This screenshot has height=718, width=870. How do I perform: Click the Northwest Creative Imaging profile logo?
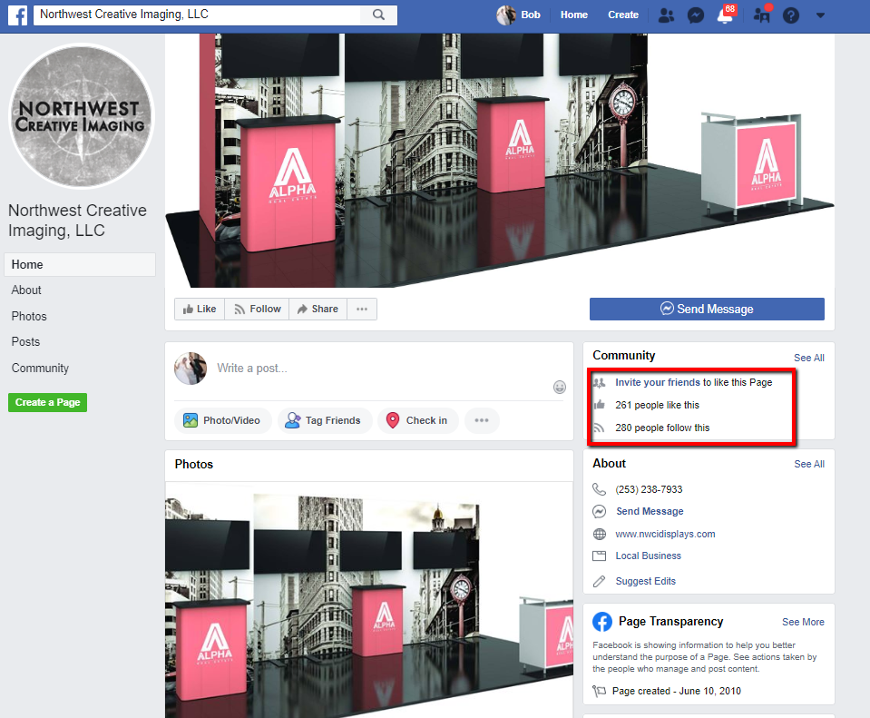[82, 116]
